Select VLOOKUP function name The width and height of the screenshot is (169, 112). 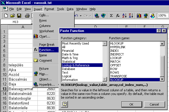(135, 80)
